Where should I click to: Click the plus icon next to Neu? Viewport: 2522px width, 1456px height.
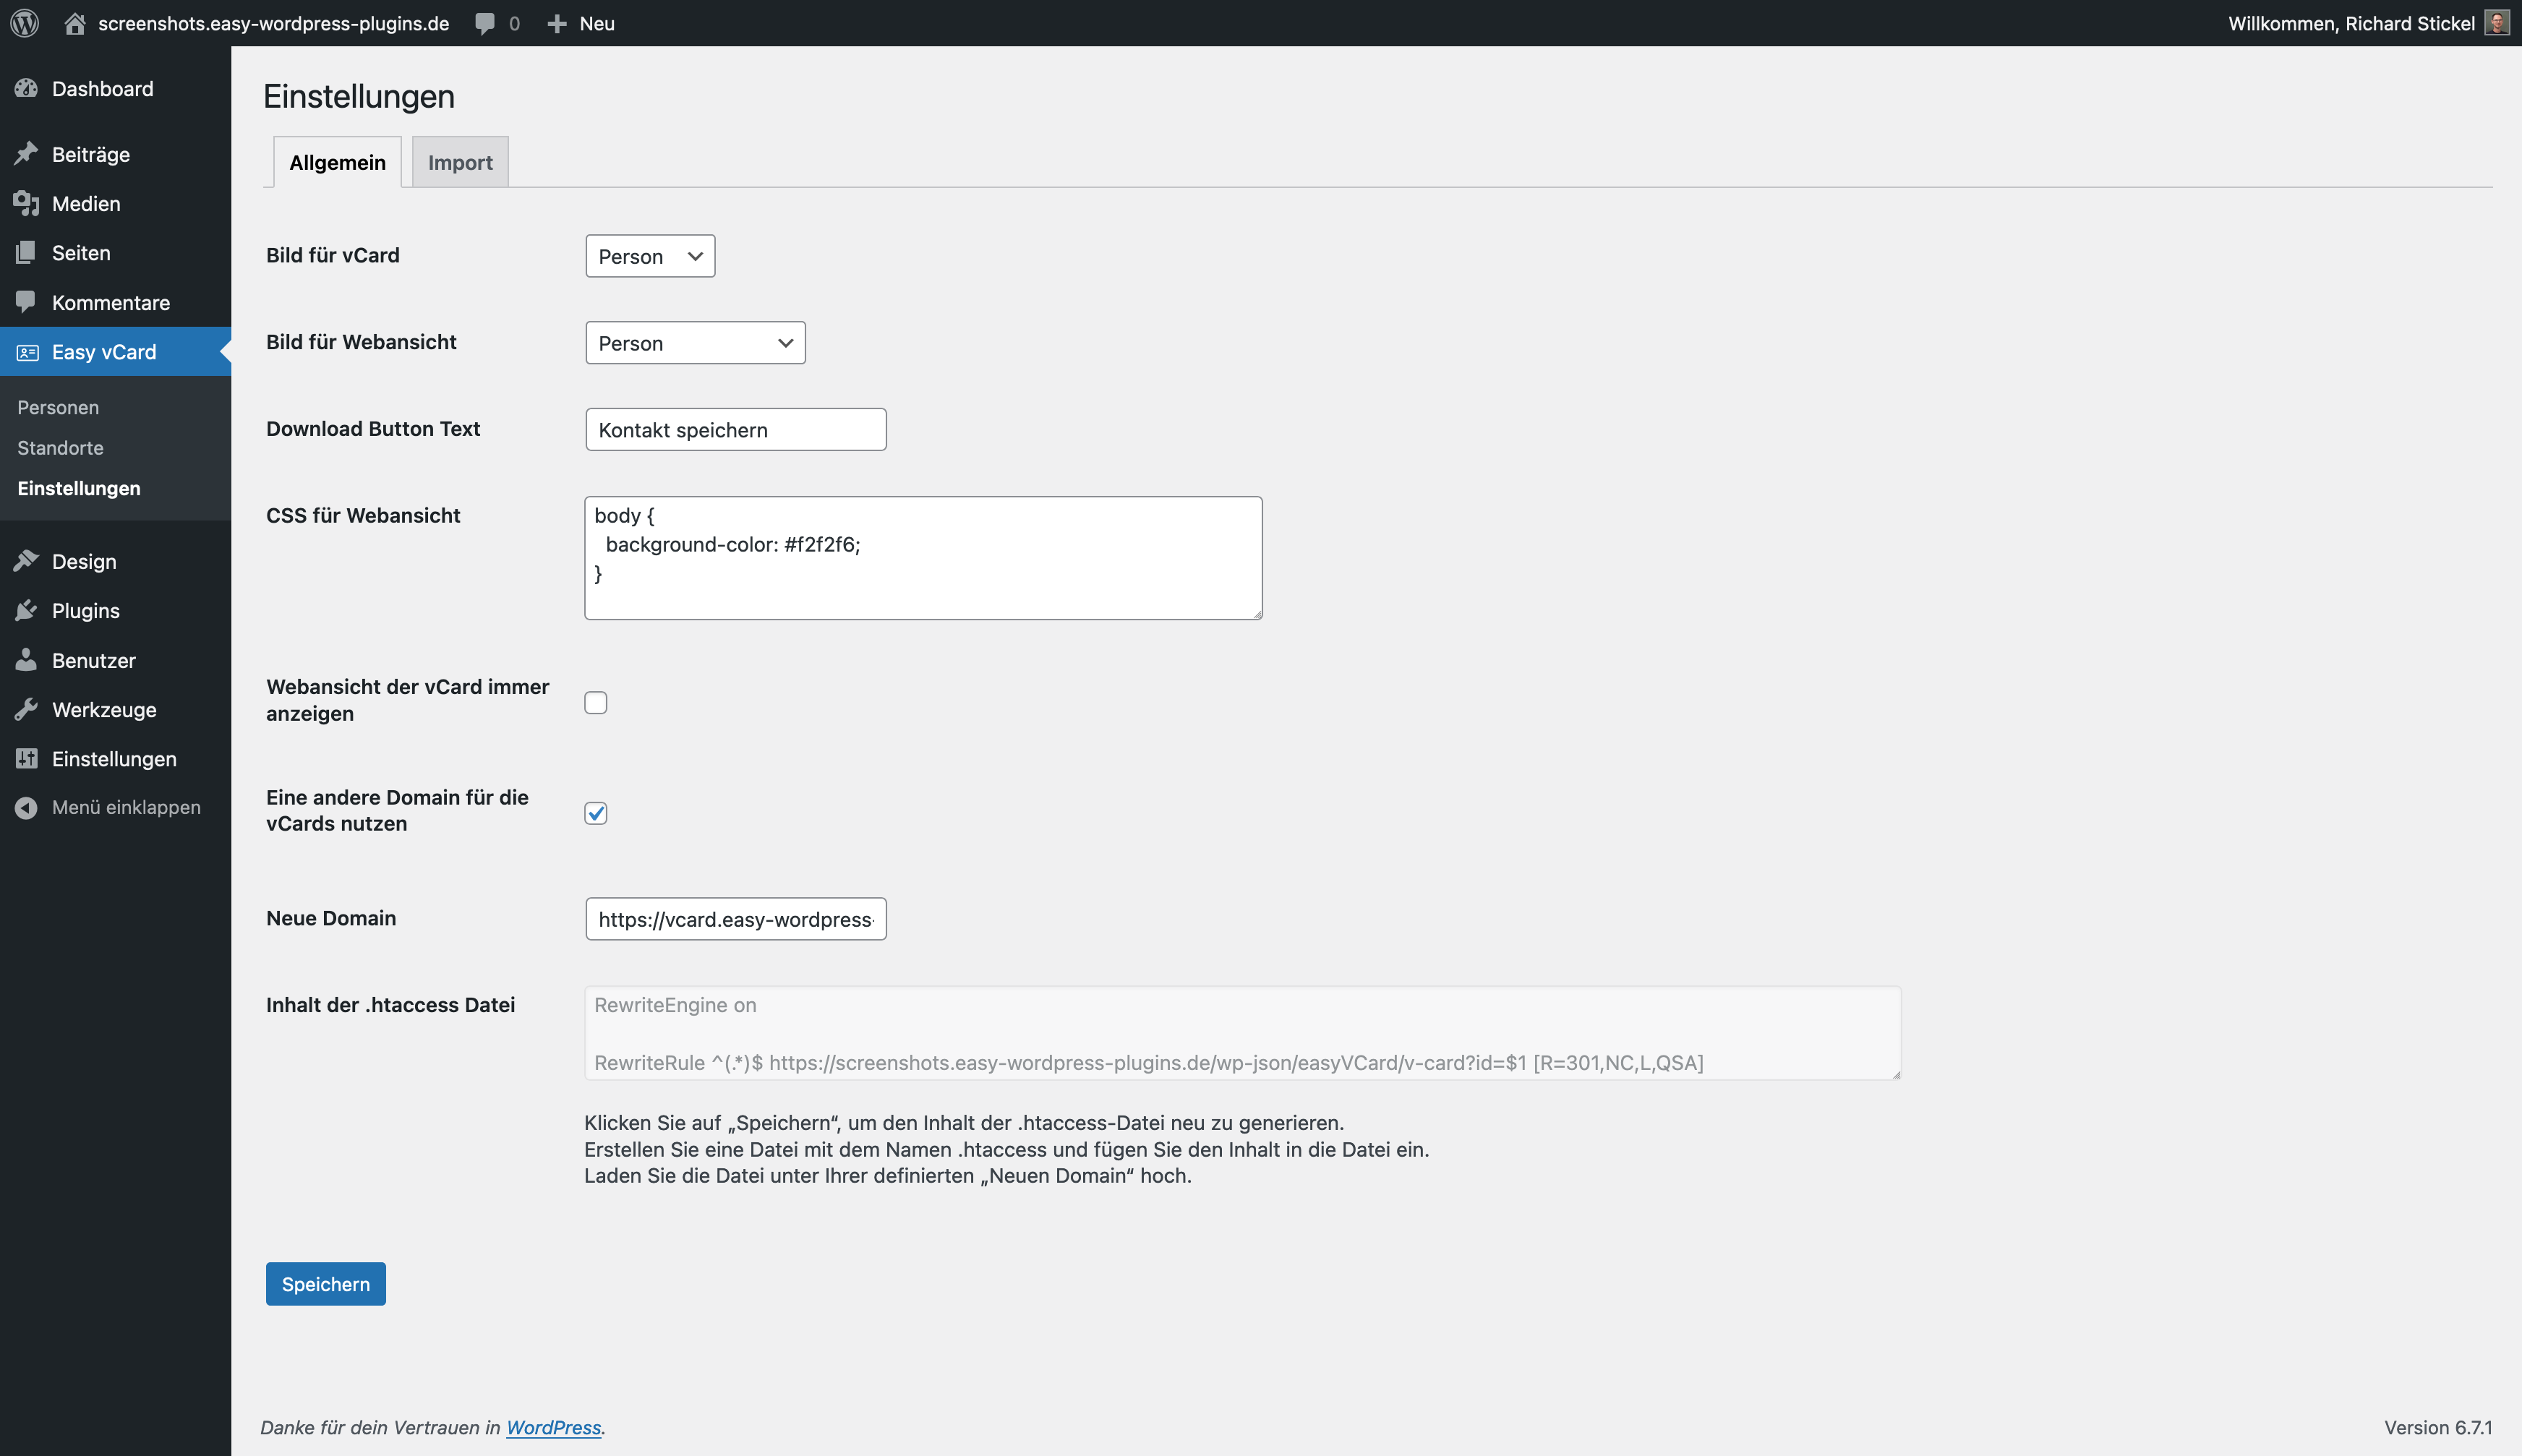(x=557, y=24)
